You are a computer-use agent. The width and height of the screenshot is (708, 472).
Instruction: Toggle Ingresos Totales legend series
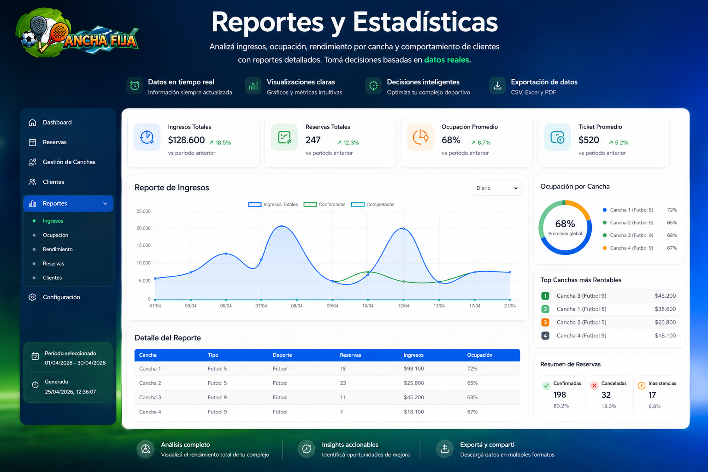pyautogui.click(x=273, y=205)
